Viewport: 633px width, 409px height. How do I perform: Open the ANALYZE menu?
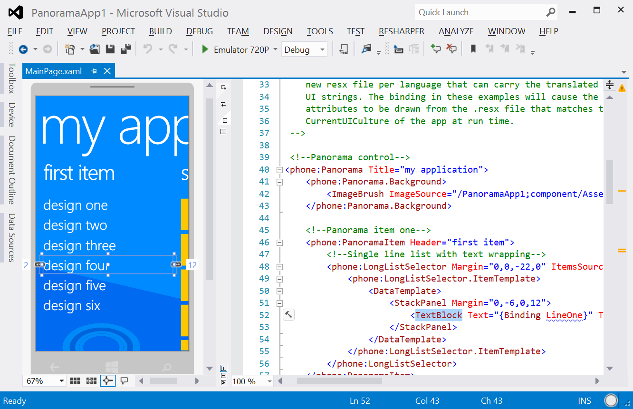tap(456, 31)
